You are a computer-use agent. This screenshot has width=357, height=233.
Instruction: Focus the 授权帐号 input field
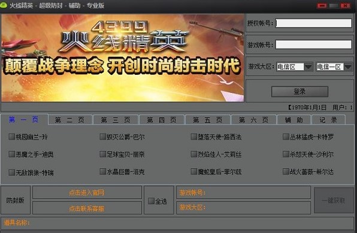click(313, 23)
